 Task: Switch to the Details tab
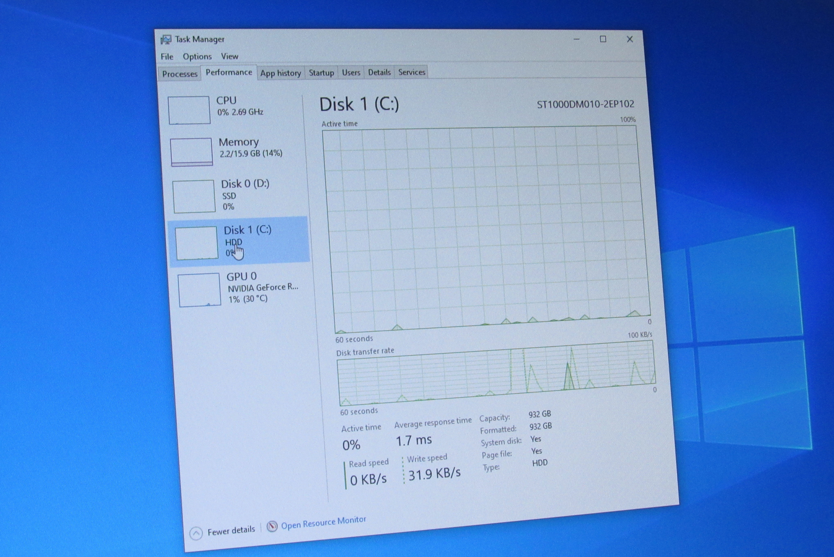point(379,72)
